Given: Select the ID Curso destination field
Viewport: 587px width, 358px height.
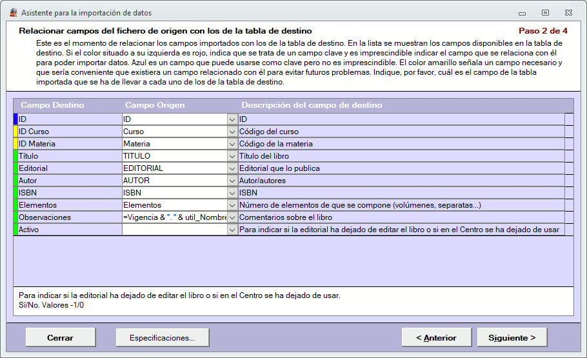Looking at the screenshot, I should [x=70, y=132].
